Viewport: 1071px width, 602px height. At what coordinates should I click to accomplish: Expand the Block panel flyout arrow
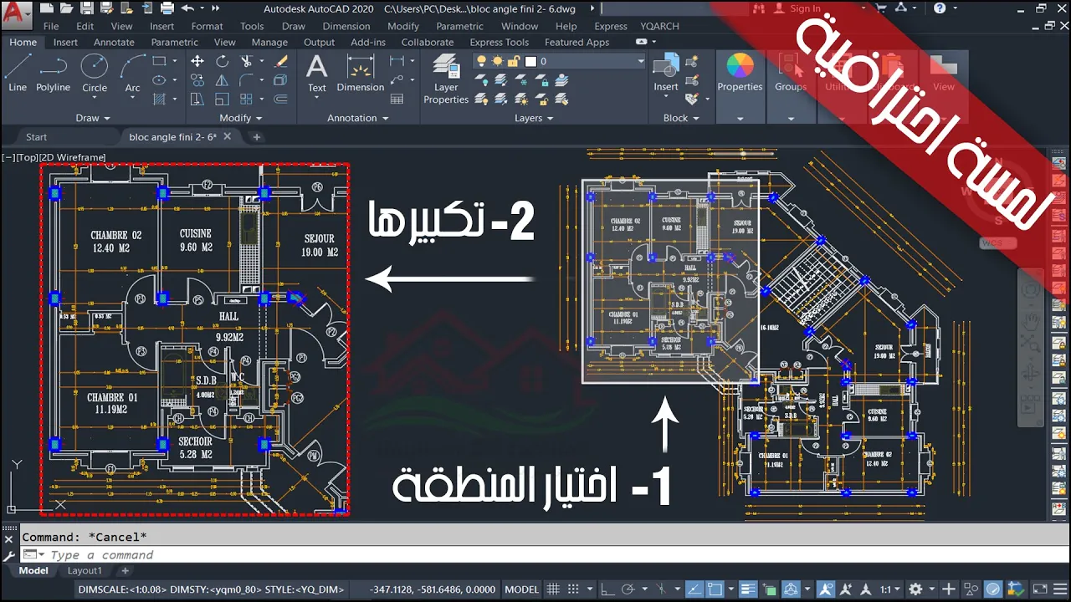coord(695,118)
